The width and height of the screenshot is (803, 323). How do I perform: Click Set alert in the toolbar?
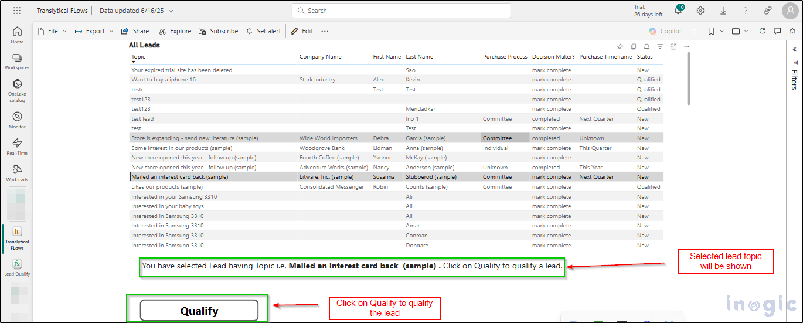pyautogui.click(x=263, y=31)
